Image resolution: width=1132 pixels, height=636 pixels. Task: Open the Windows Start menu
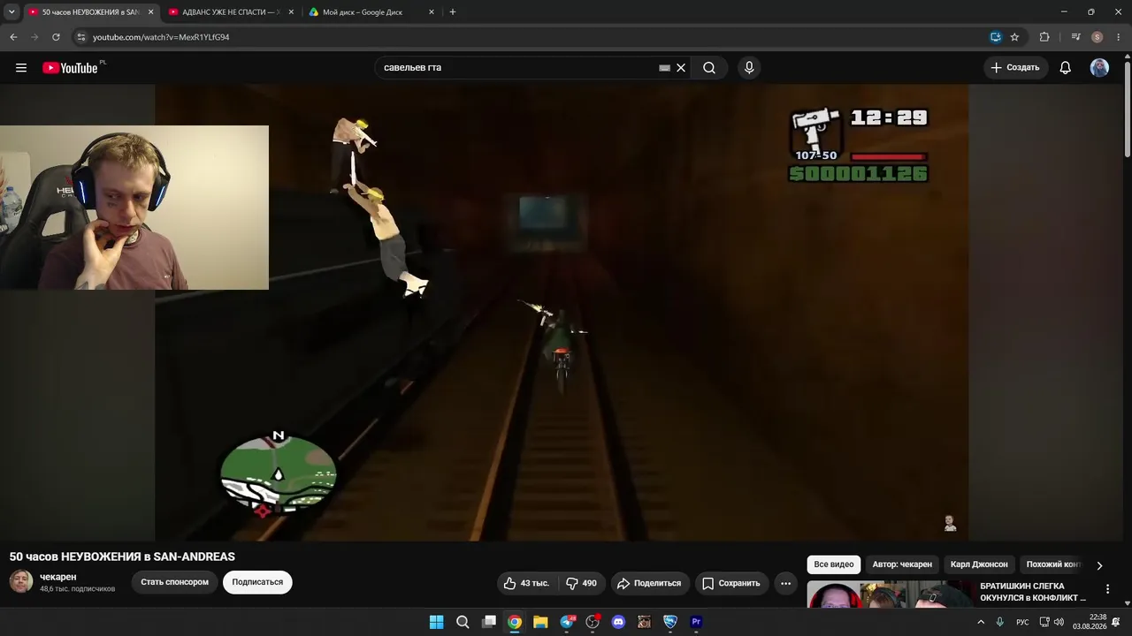(437, 622)
